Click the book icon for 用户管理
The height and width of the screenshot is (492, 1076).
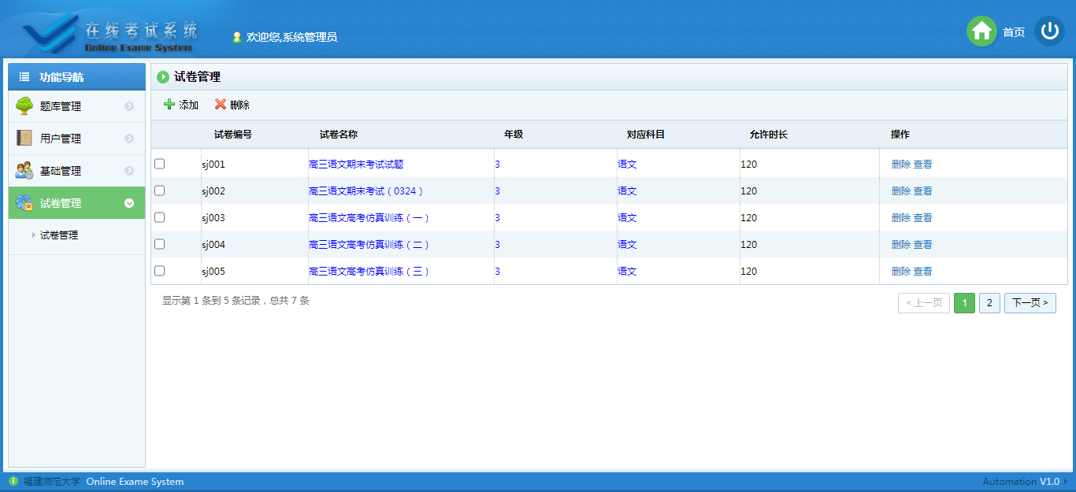(24, 139)
